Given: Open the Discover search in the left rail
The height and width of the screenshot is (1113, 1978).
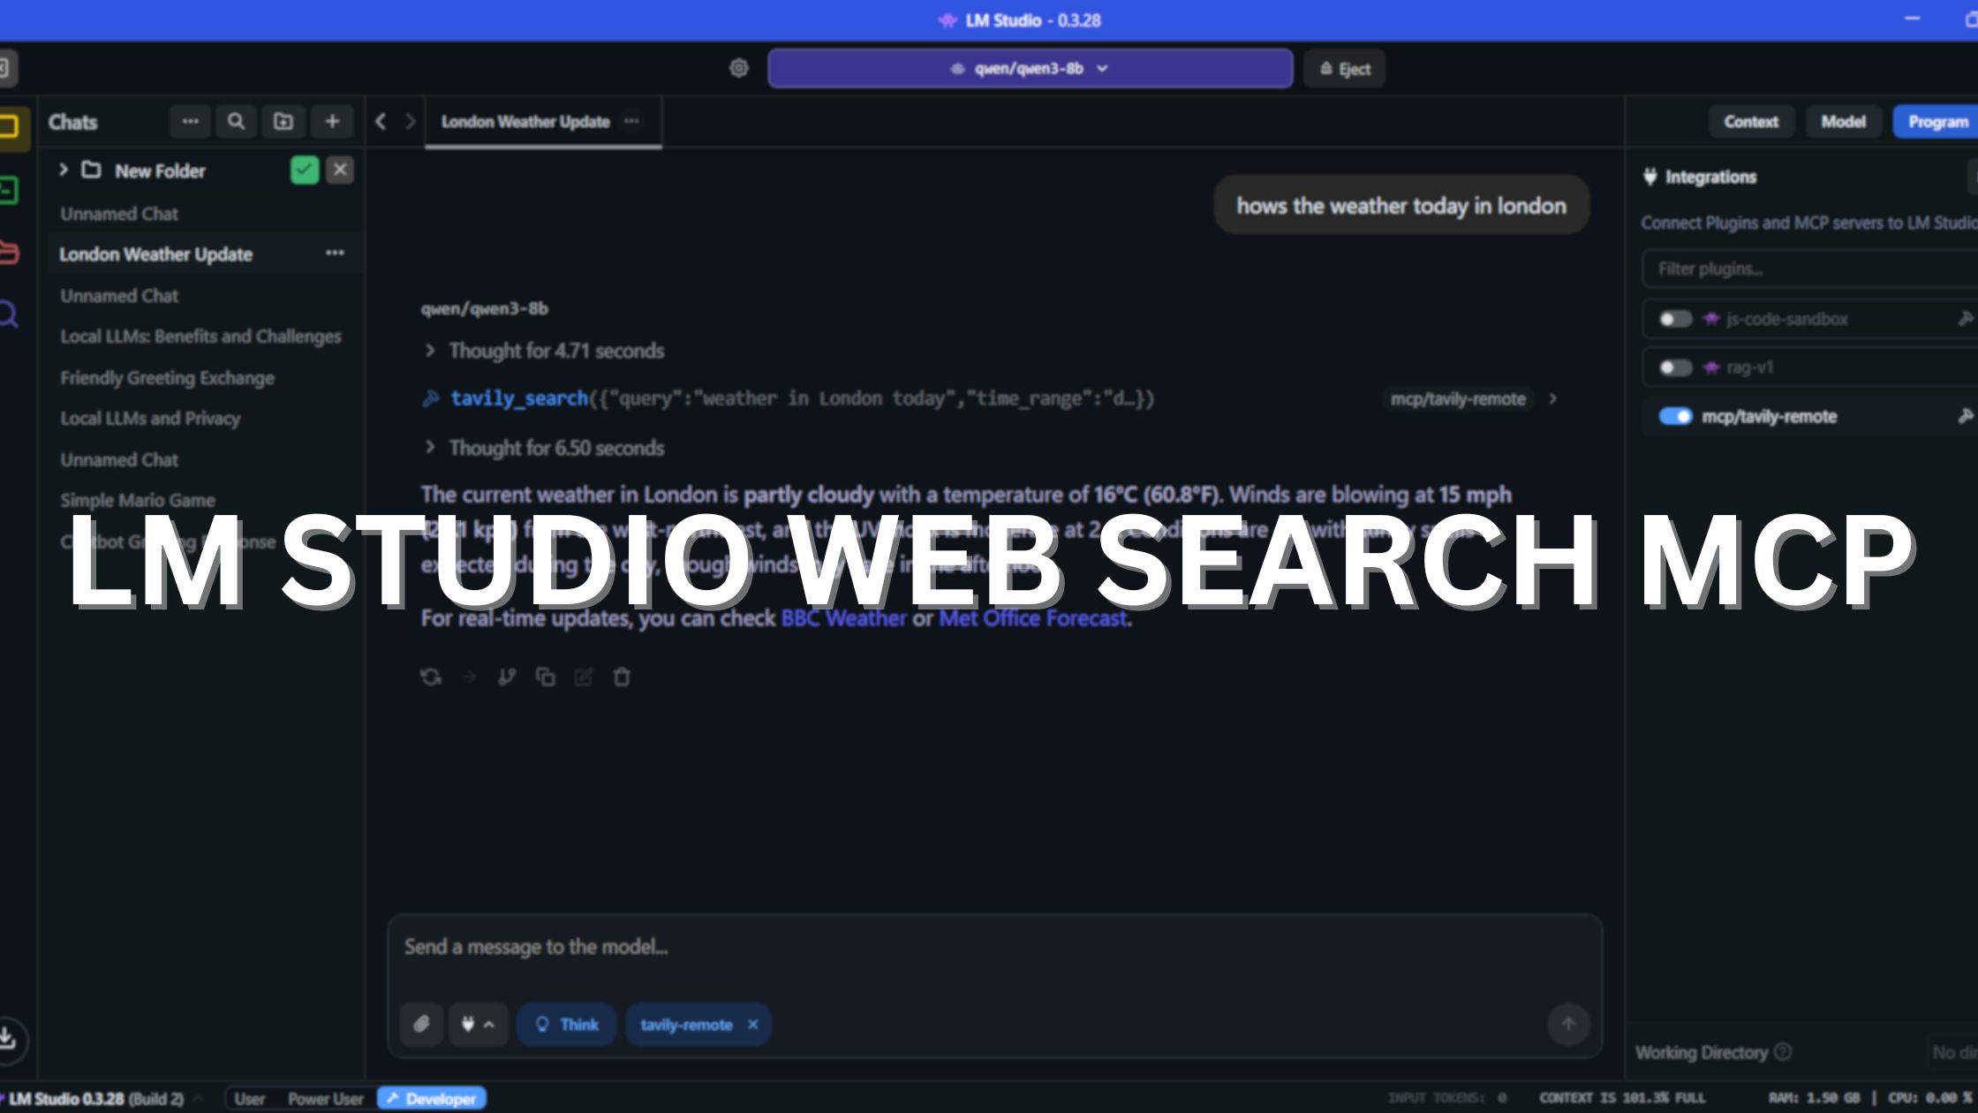Looking at the screenshot, I should (x=10, y=314).
